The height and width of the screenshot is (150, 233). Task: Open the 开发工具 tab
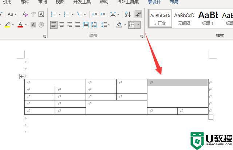(82, 2)
